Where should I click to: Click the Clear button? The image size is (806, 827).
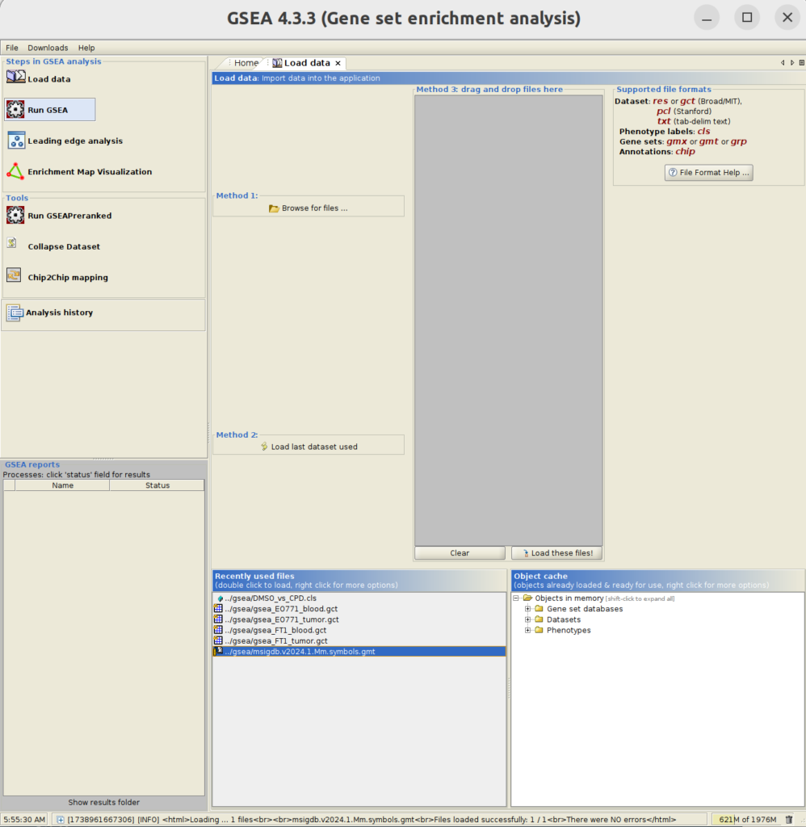click(460, 552)
